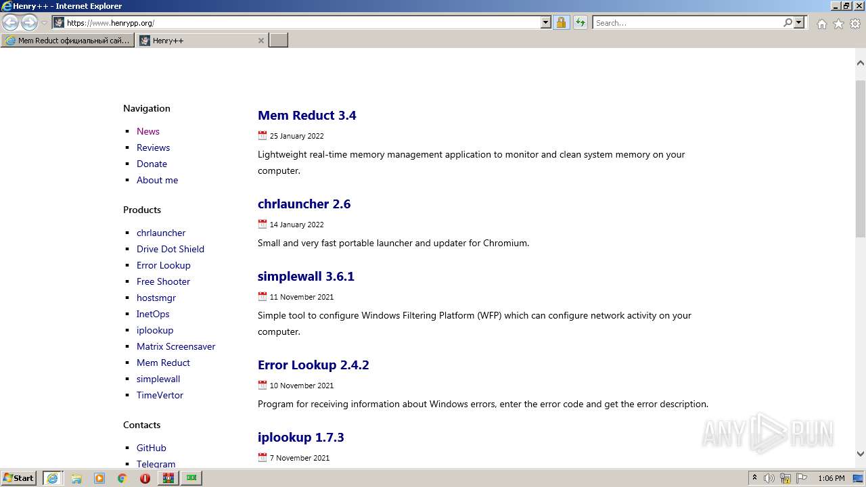This screenshot has width=866, height=487.
Task: Open the Donate link
Action: click(x=152, y=164)
